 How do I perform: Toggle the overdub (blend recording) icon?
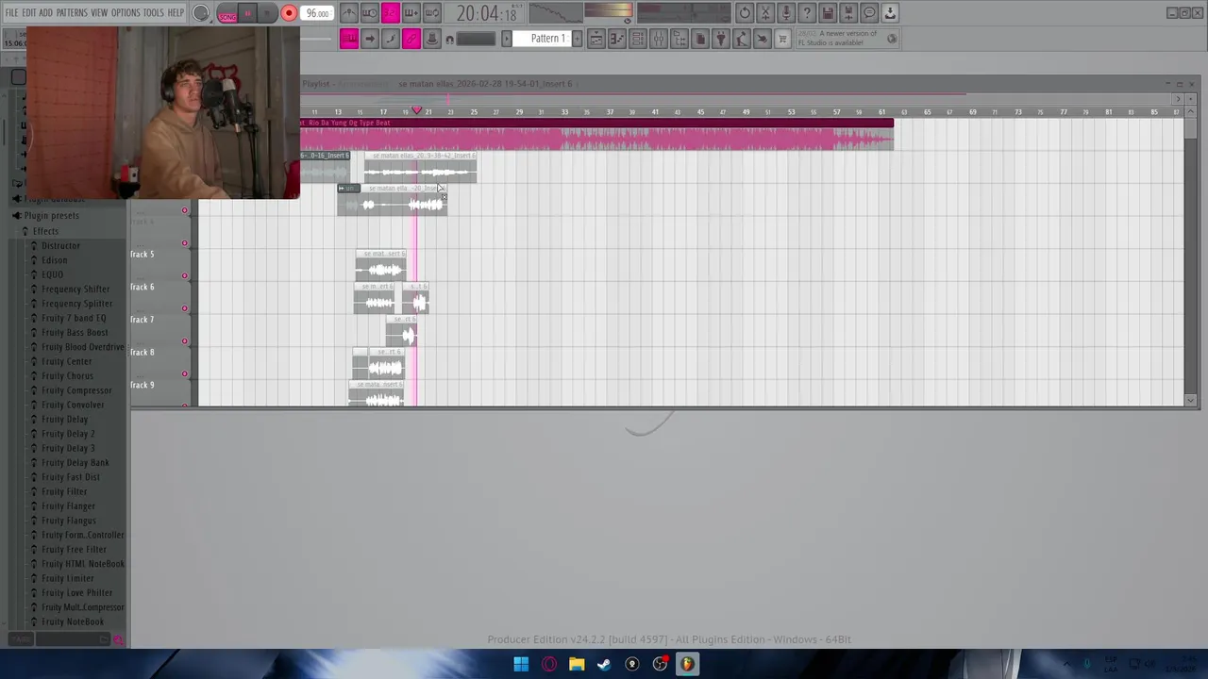(x=411, y=13)
